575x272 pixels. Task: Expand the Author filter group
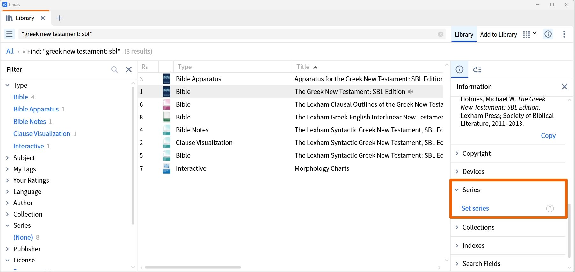(7, 203)
